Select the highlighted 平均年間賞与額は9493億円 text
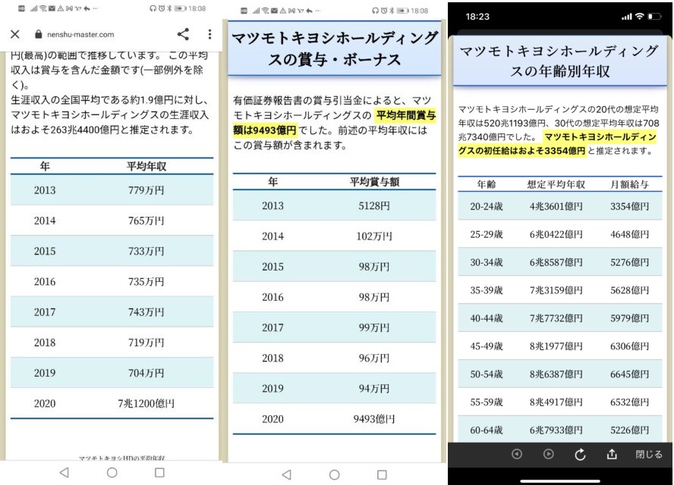 coord(335,123)
